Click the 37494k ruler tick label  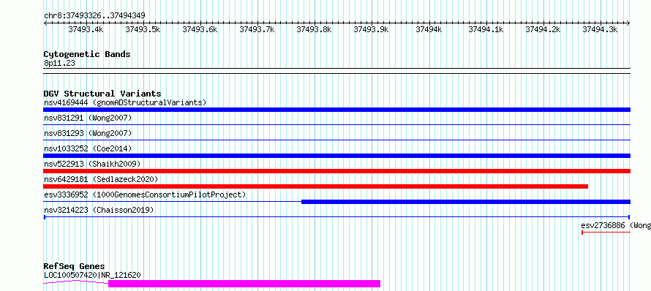[x=429, y=29]
